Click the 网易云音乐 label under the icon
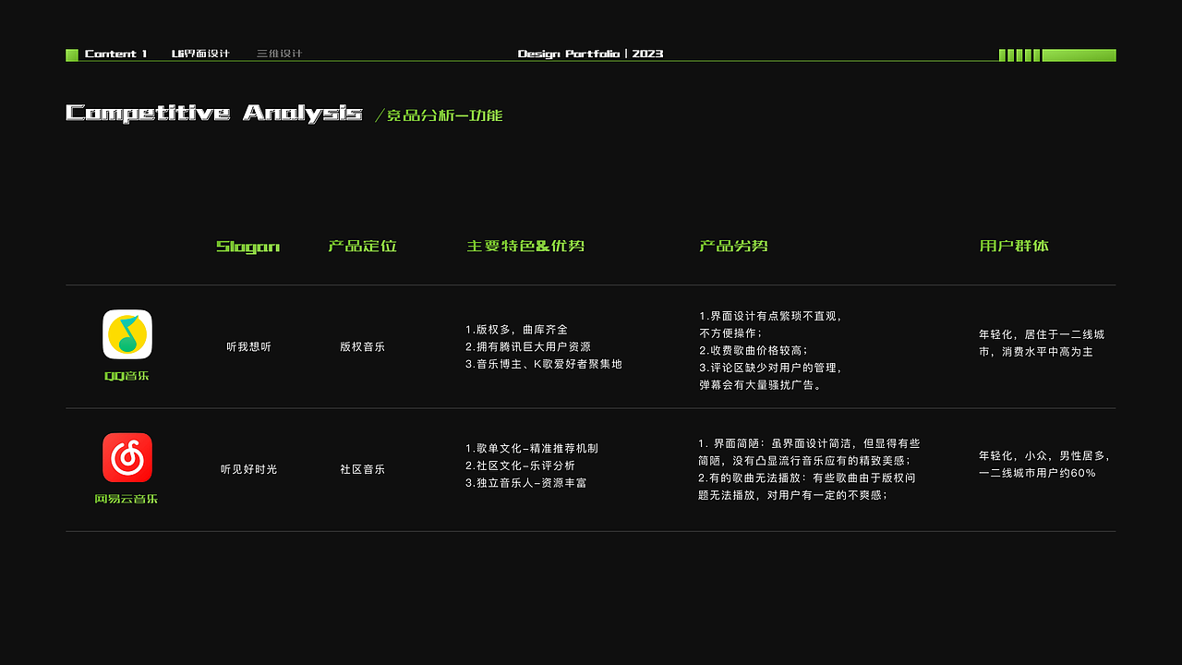 click(x=127, y=499)
